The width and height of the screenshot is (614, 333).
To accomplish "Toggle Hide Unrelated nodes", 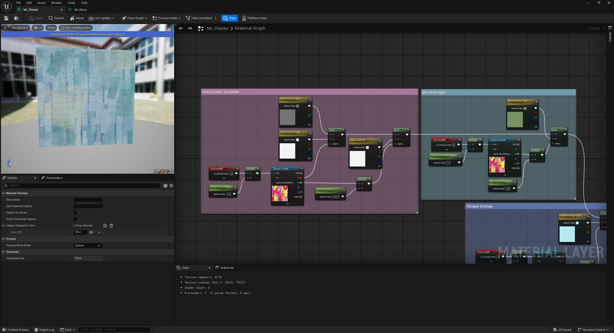I will click(200, 18).
